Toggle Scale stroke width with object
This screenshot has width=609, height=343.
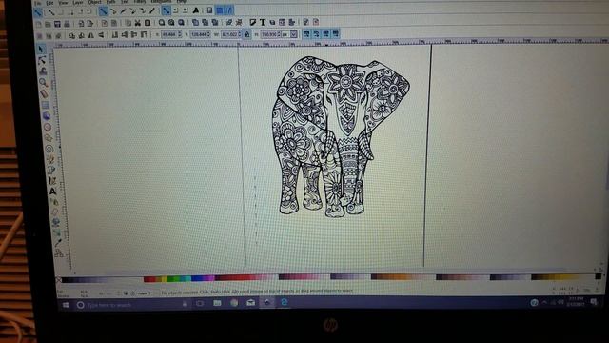click(306, 34)
